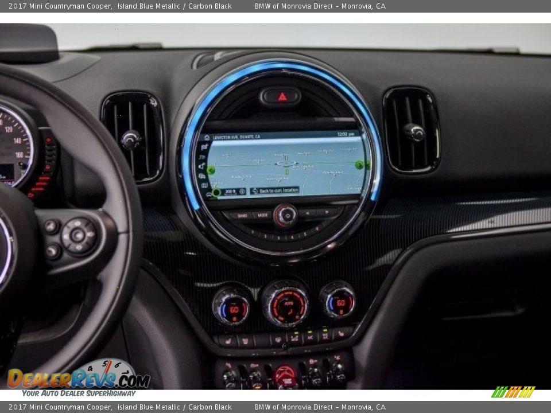551x413 pixels.
Task: Select the vehicle icon at the sidebar bottom
Action: pos(209,193)
